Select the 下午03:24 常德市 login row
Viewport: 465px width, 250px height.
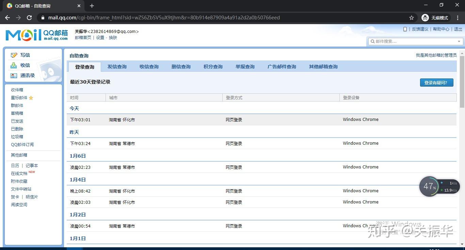(261, 143)
